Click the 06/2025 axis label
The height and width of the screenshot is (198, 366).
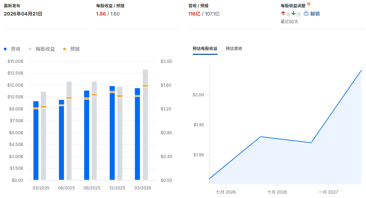(x=66, y=188)
